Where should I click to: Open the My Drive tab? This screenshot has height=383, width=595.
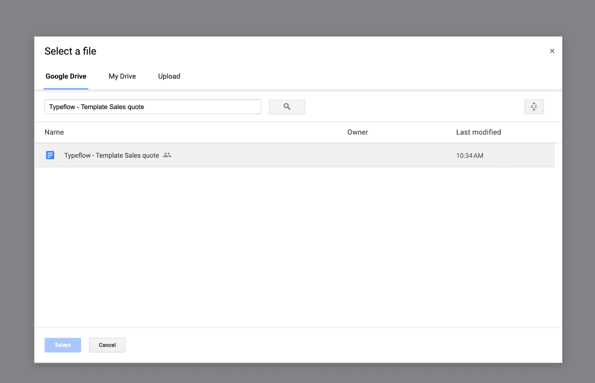pyautogui.click(x=122, y=76)
